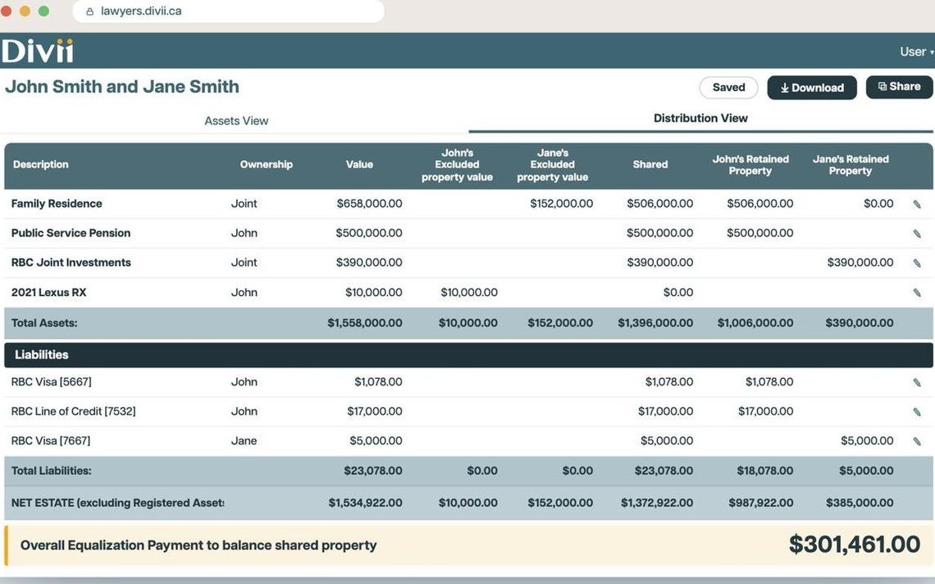
Task: Select the RBC Joint Investments description
Action: 71,262
